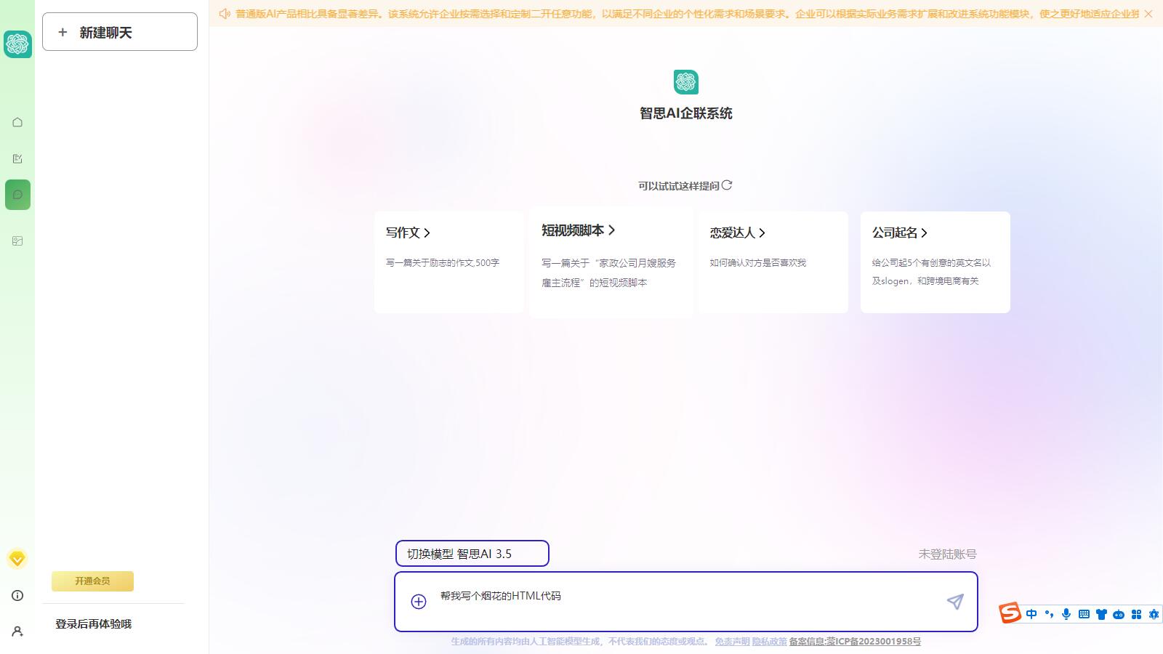
Task: Open the writing notes sidebar icon
Action: pos(17,158)
